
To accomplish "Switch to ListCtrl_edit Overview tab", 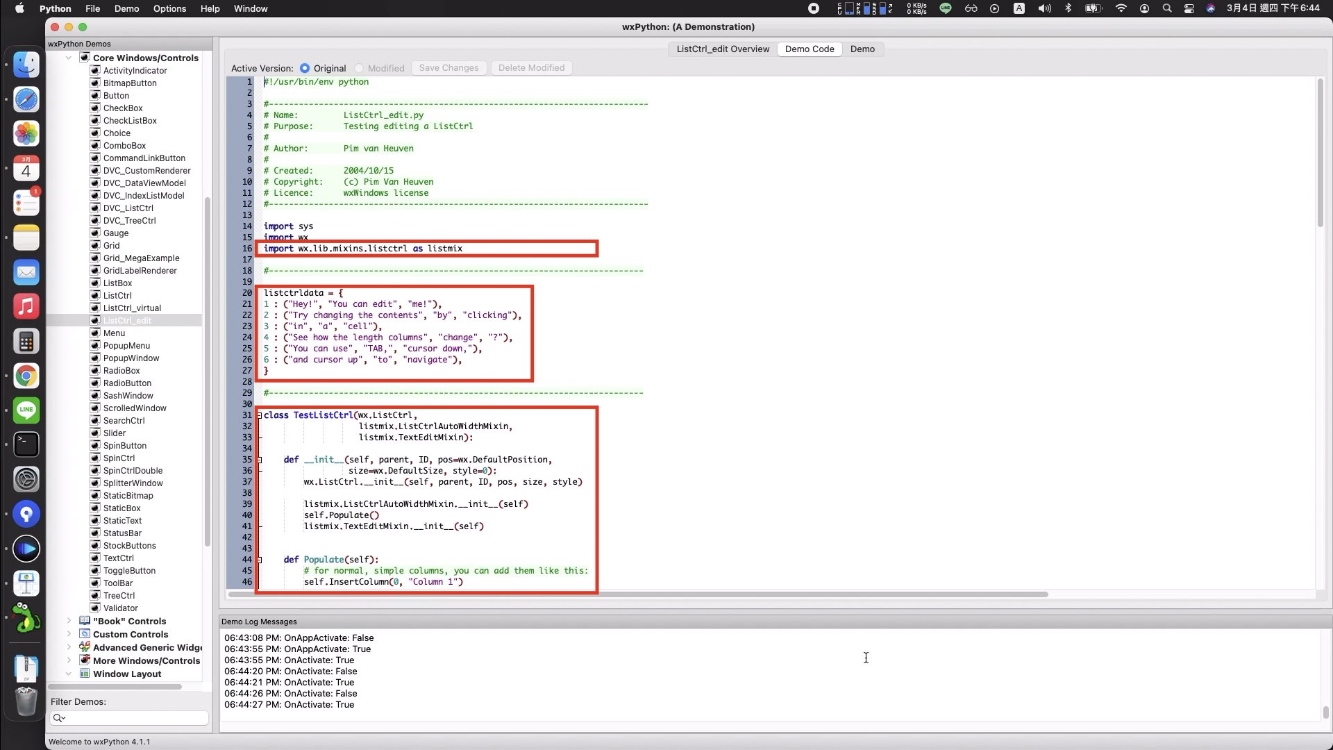I will pos(723,49).
